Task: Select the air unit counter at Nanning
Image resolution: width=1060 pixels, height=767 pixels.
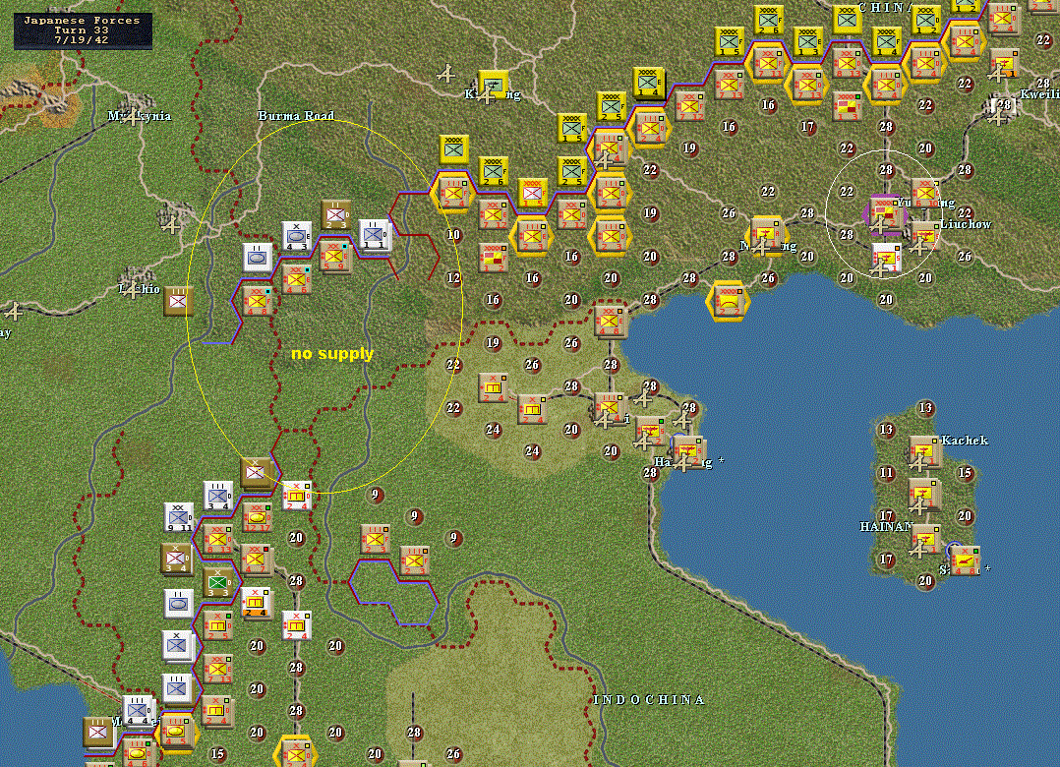Action: tap(767, 235)
